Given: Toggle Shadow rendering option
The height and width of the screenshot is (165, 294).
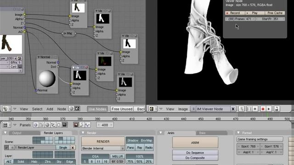Looking at the screenshot, I should point(133,141).
